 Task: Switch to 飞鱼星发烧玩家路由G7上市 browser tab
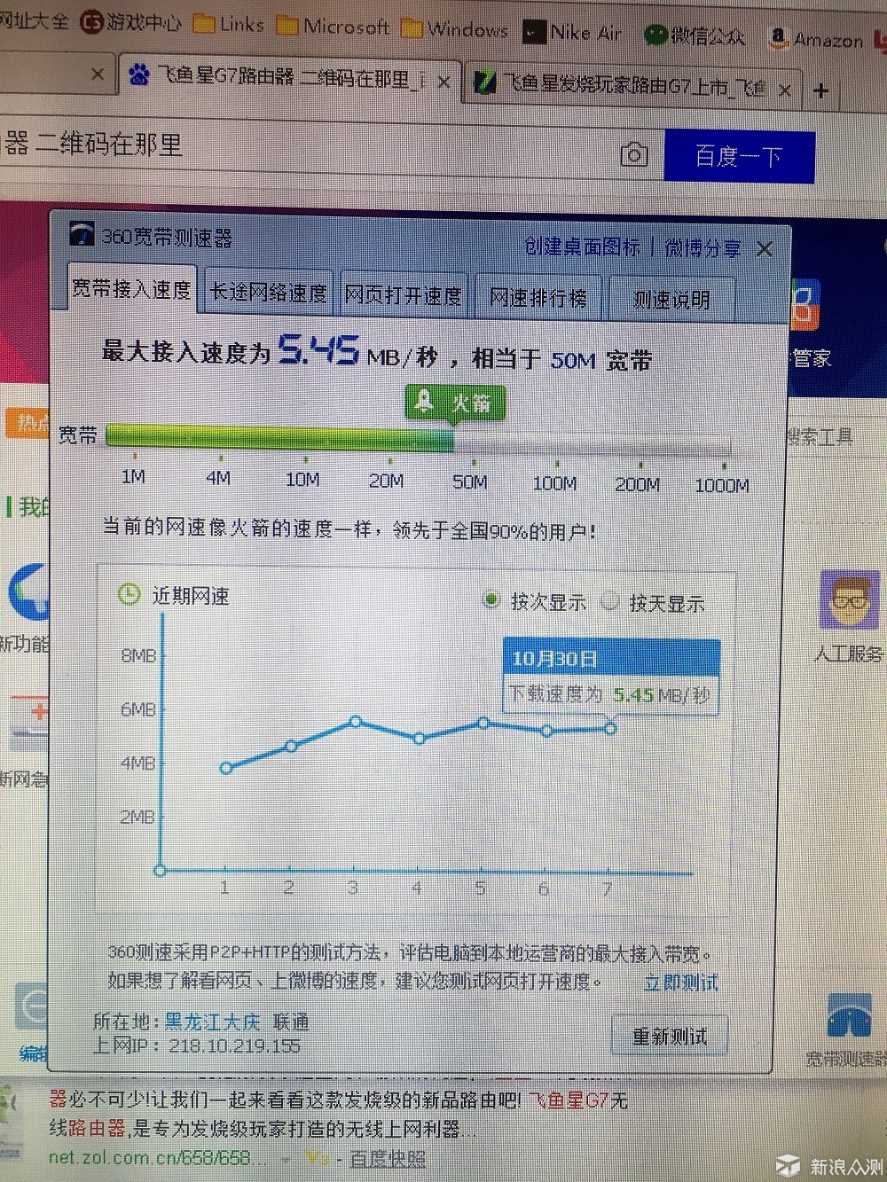click(x=630, y=86)
